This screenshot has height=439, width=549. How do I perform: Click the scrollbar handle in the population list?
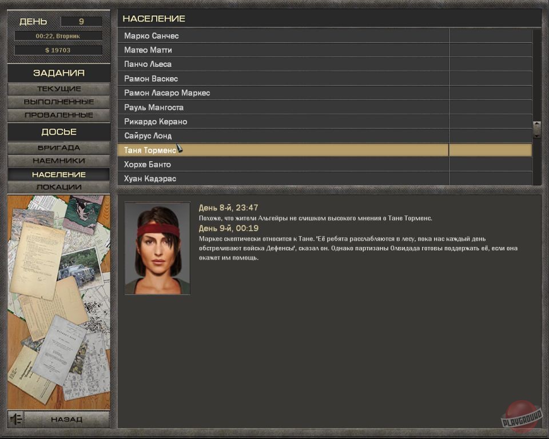coord(537,130)
